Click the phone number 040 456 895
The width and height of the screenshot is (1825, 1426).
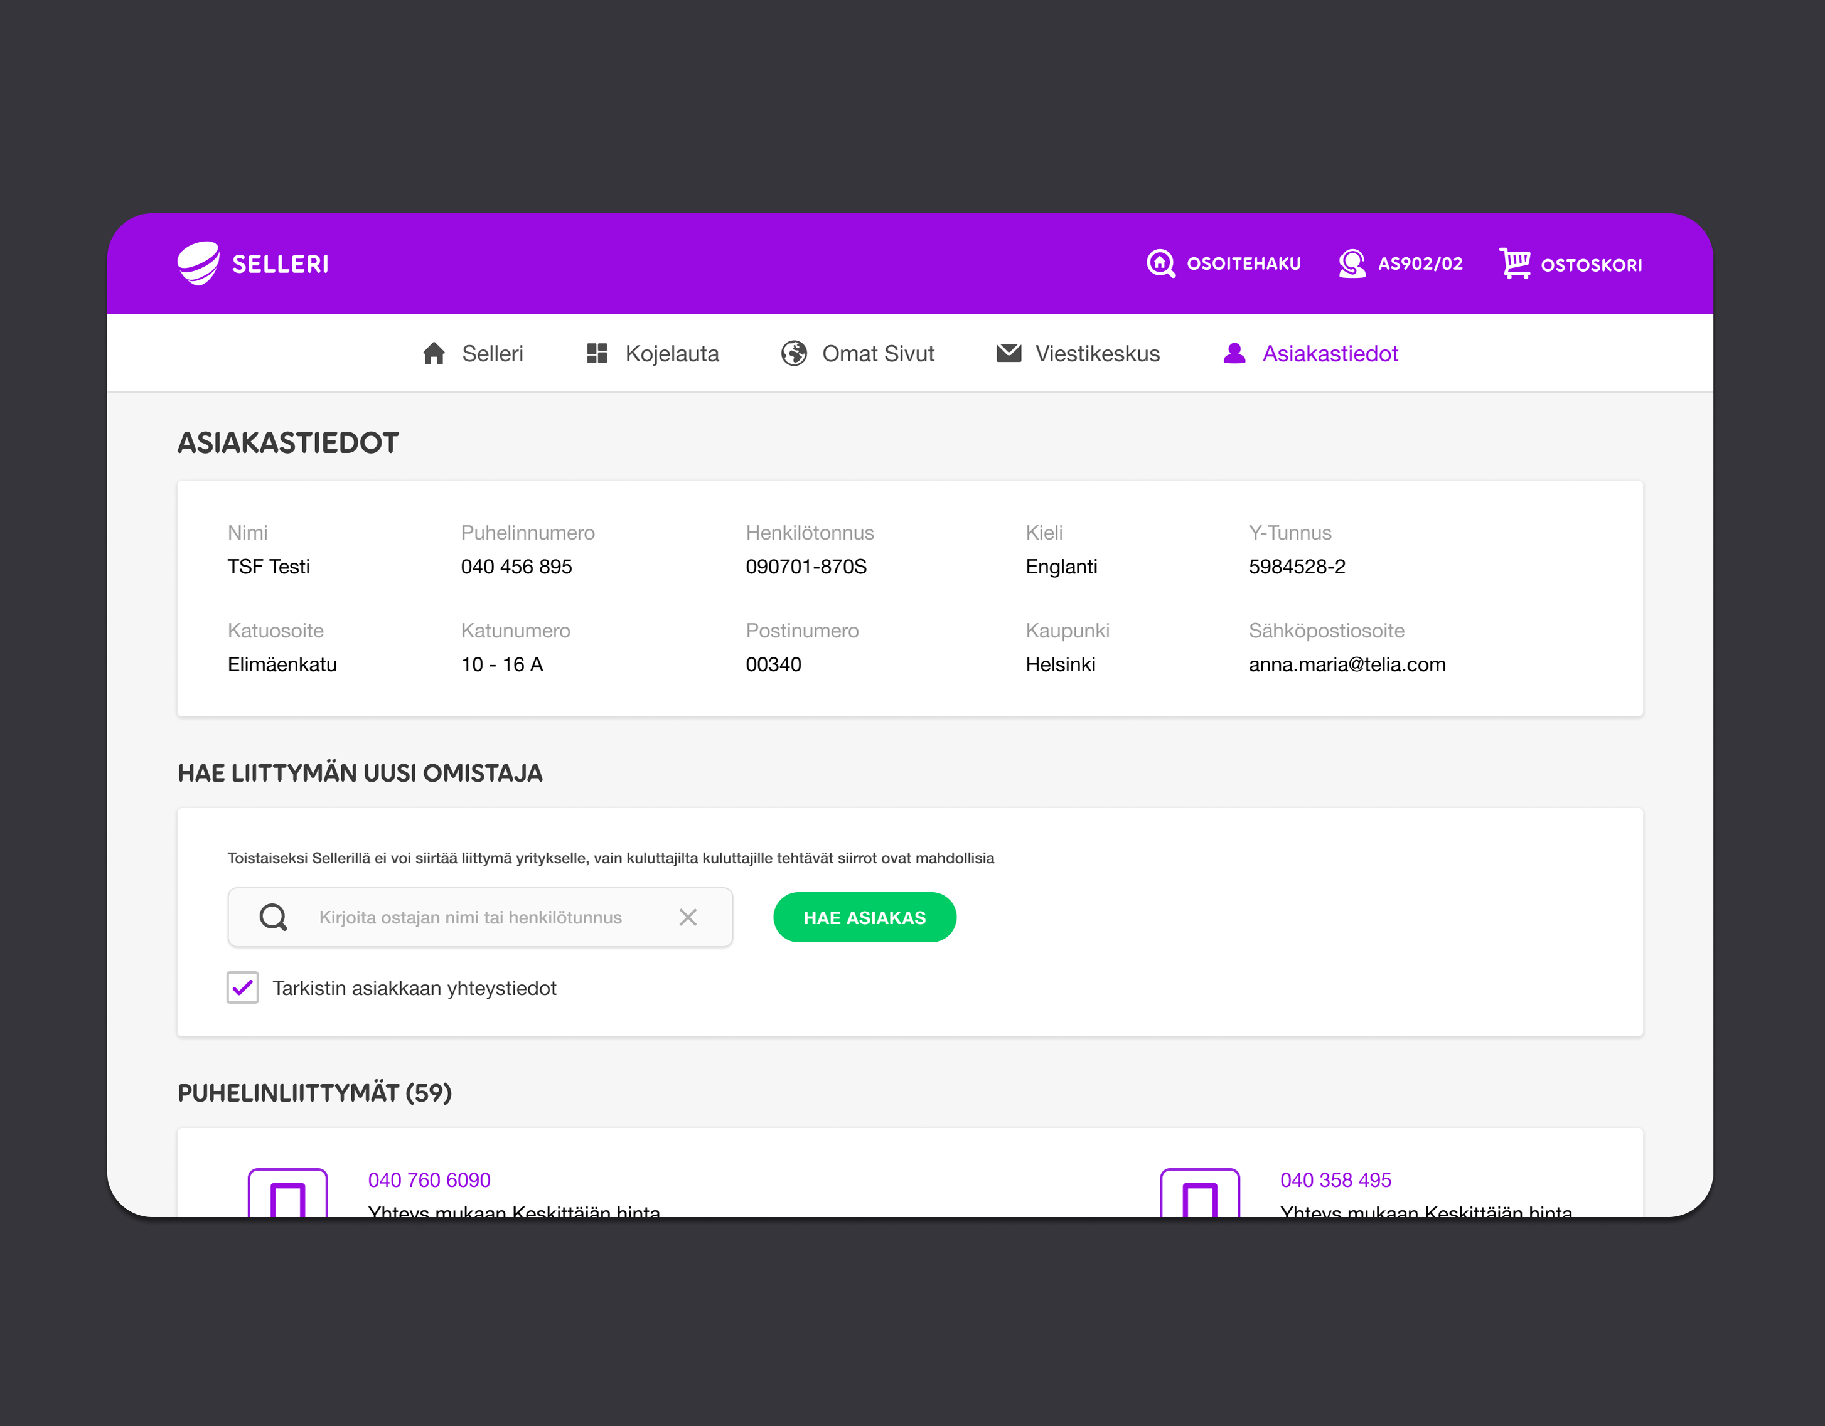(x=516, y=567)
